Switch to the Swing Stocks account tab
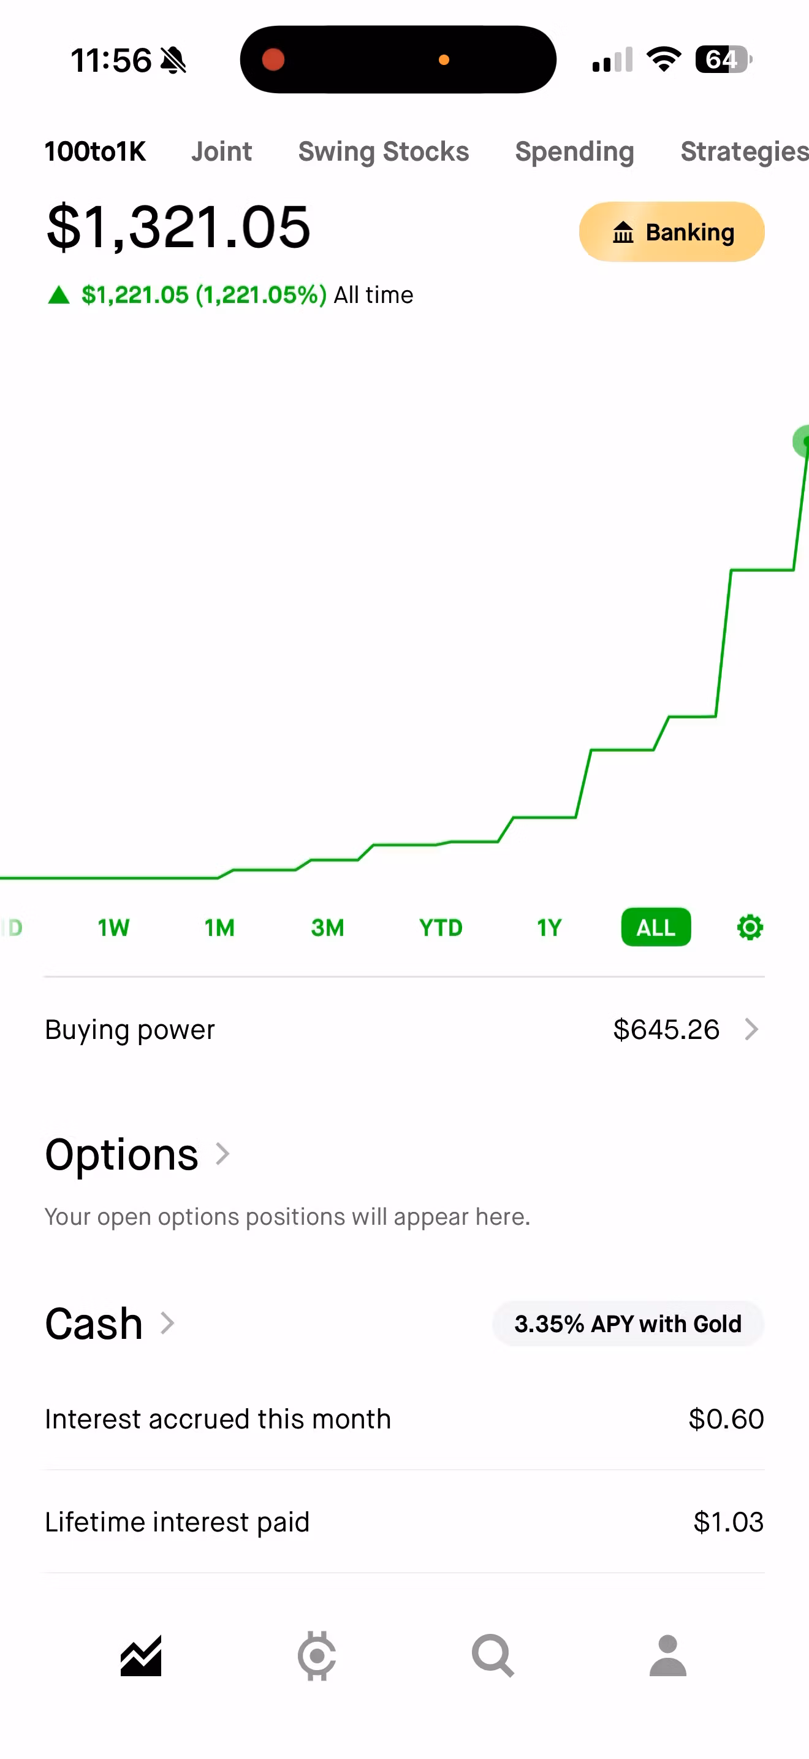Viewport: 809px width, 1759px height. [383, 151]
